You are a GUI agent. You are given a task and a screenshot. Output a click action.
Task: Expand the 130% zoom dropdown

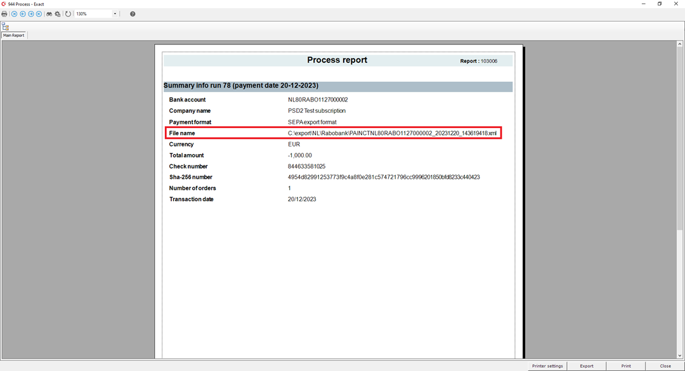pos(115,14)
